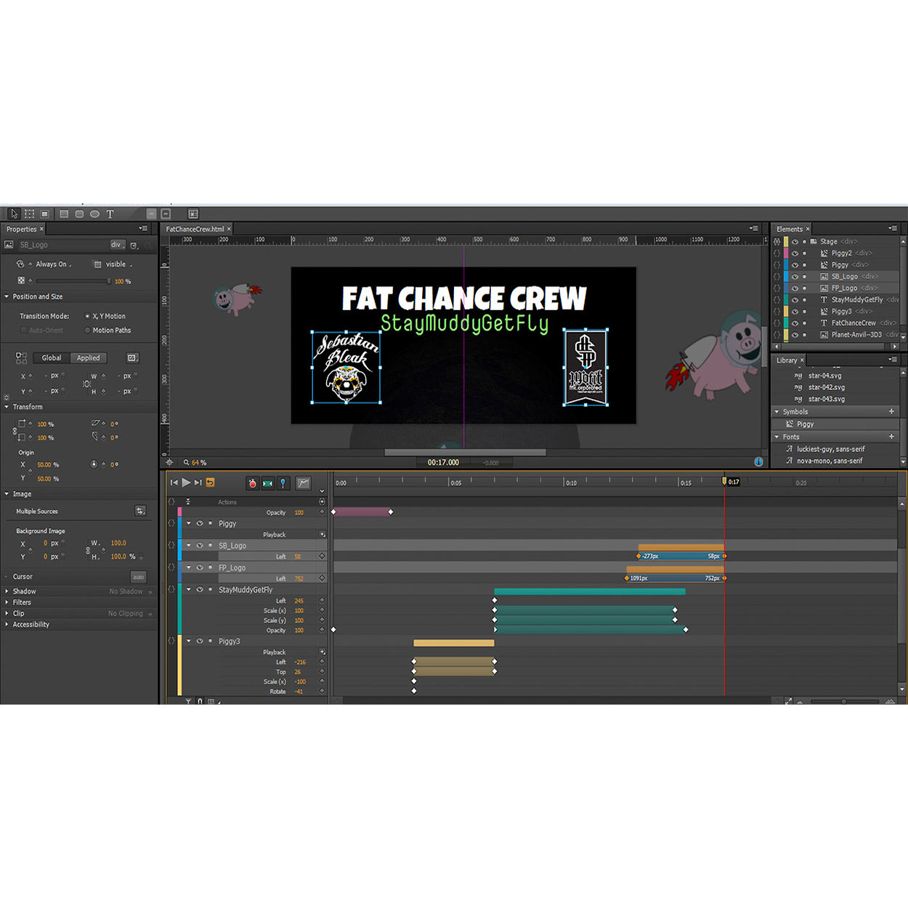Click the stage horizontal scrollbar
908x908 pixels.
click(x=465, y=452)
